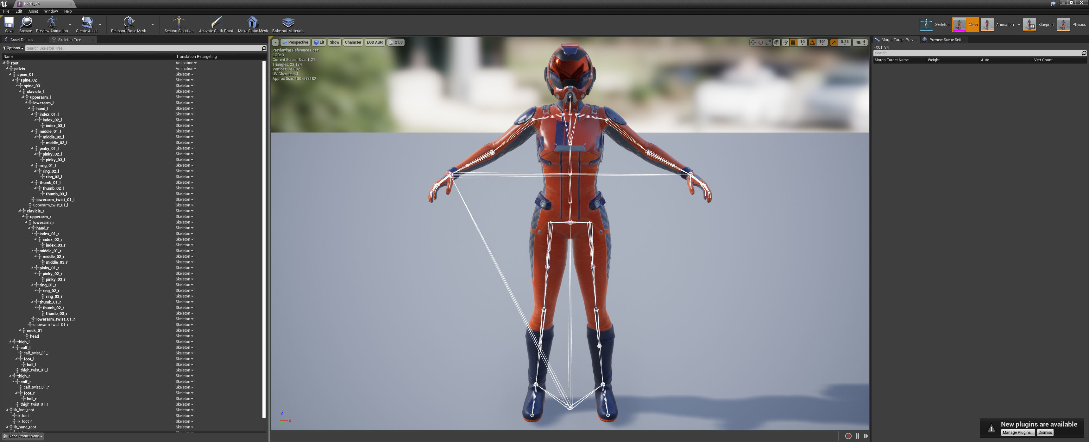Activate Cloth Paint tool
The width and height of the screenshot is (1089, 442).
(216, 22)
